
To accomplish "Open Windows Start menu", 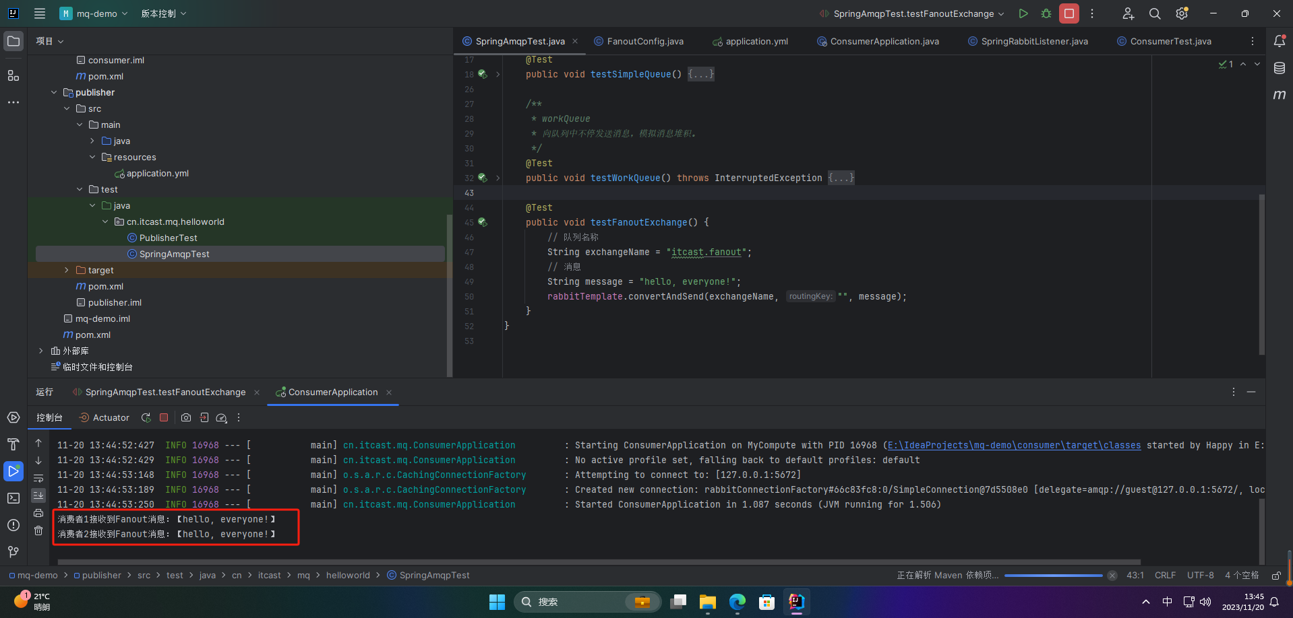I will (x=497, y=602).
